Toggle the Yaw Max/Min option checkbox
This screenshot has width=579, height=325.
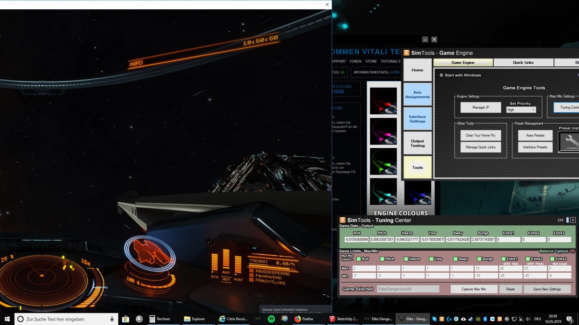431,259
